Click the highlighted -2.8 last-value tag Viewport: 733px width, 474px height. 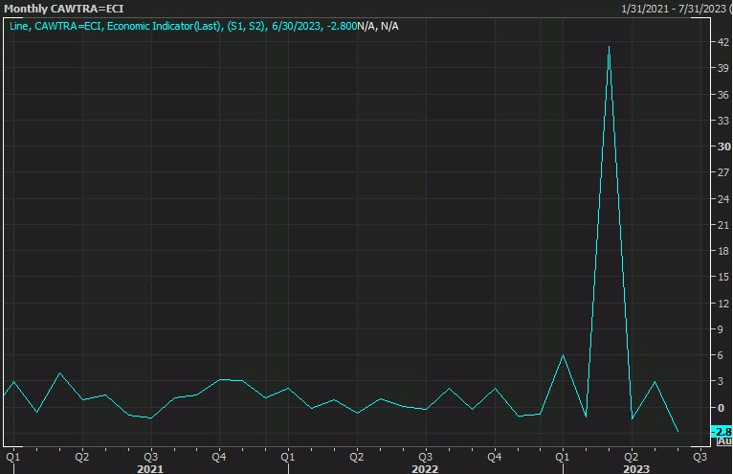722,432
